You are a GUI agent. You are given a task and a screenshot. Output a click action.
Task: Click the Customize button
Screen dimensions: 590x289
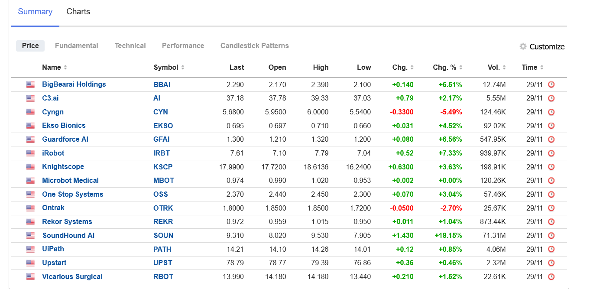click(542, 46)
